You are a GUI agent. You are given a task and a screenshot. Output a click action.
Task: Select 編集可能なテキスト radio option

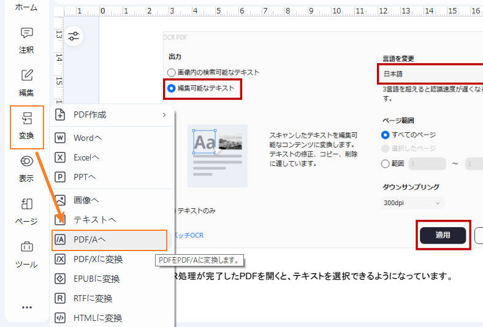[x=171, y=89]
